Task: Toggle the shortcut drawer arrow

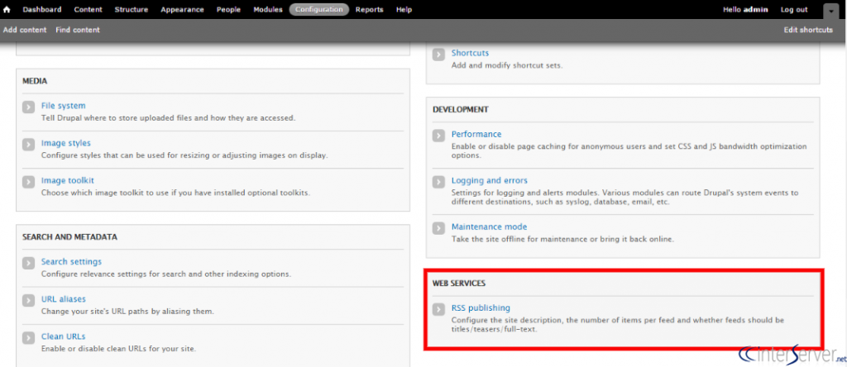Action: [x=830, y=10]
